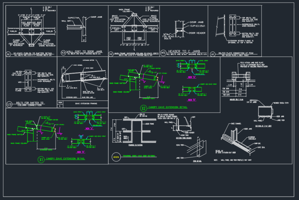Select the "CLIP(CC18W)" label
The width and height of the screenshot is (299, 200).
pos(197,26)
